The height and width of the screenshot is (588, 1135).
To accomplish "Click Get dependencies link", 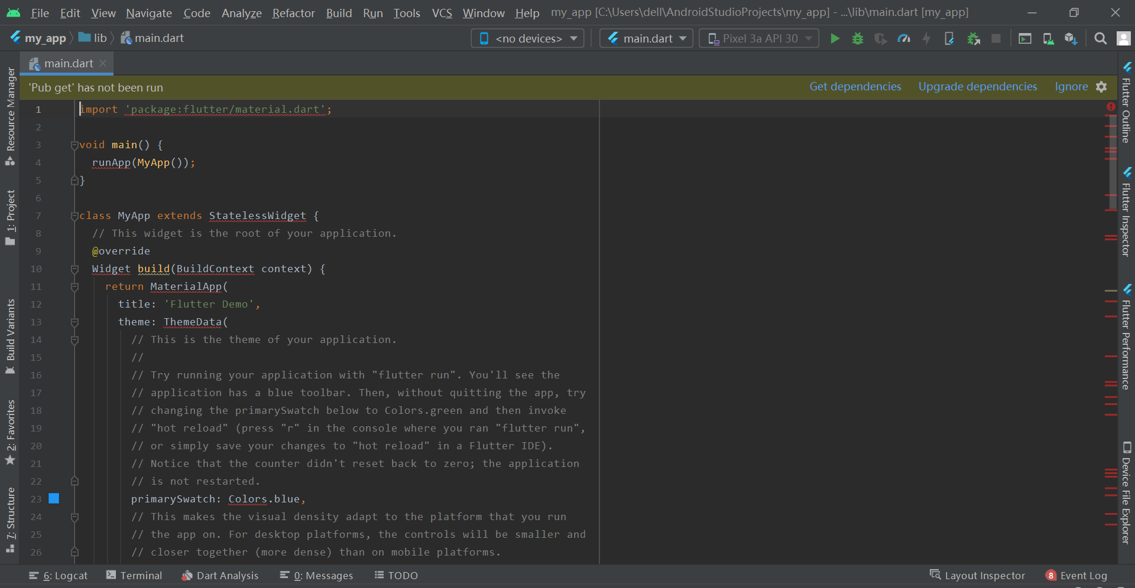I will (x=855, y=87).
